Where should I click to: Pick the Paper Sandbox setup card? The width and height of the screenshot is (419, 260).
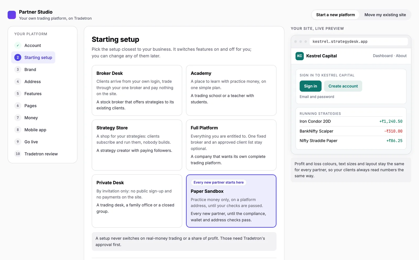pyautogui.click(x=231, y=201)
